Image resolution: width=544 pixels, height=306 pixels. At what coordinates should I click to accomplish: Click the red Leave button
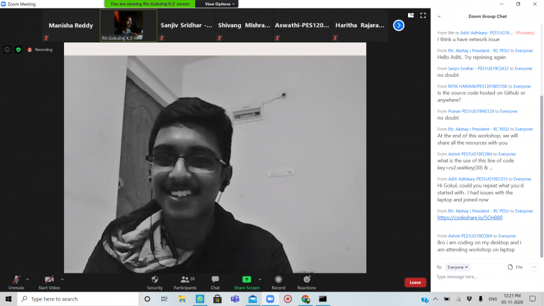click(415, 282)
